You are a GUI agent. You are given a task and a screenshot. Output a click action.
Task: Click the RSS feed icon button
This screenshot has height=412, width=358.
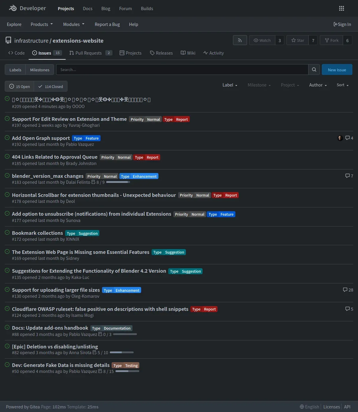click(240, 40)
